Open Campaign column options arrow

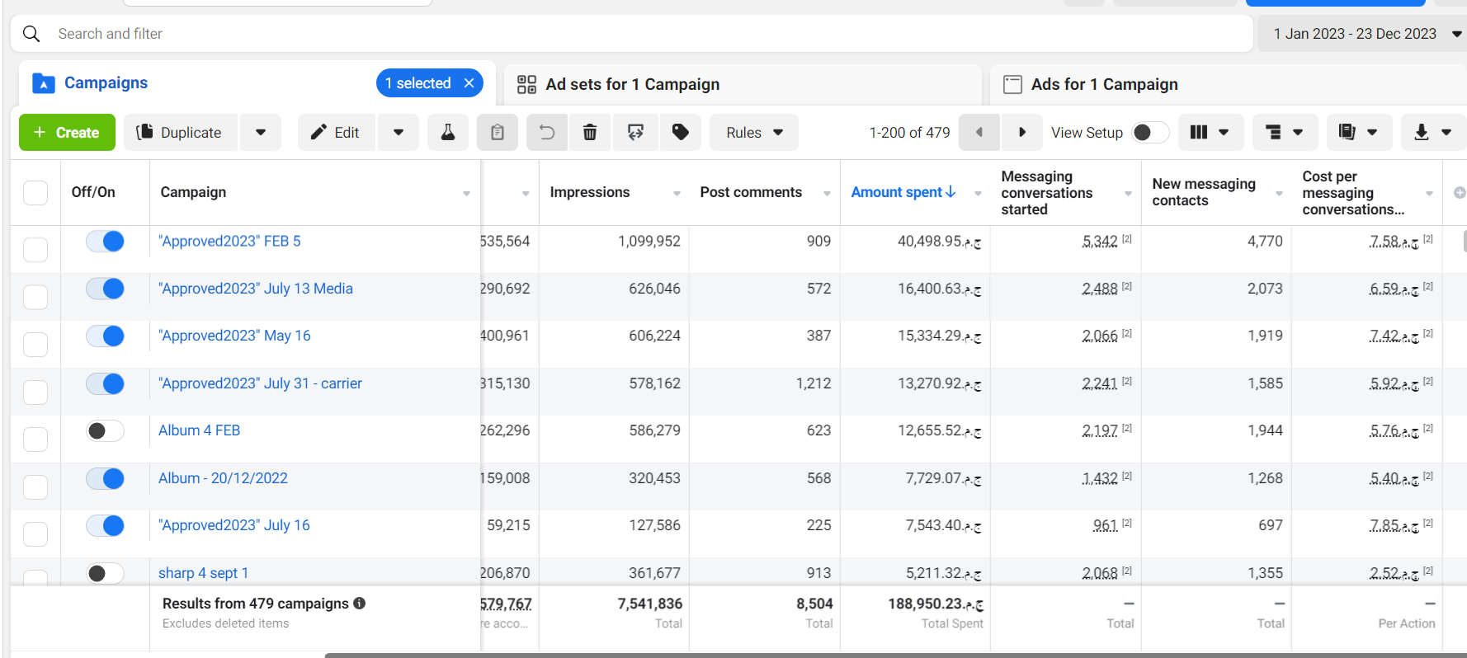(466, 193)
